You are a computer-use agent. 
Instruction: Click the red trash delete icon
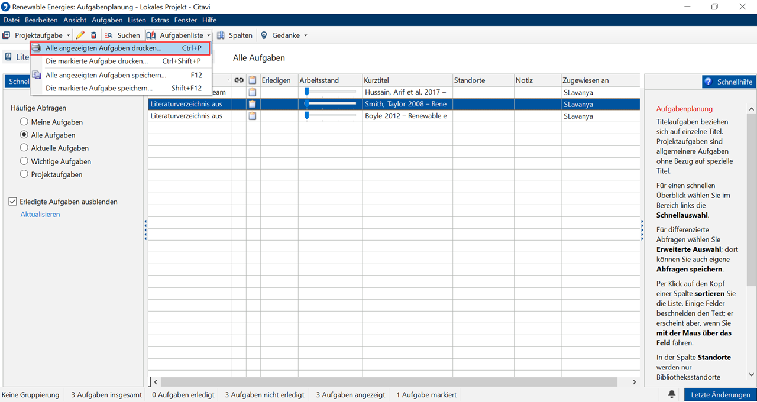[x=93, y=35]
